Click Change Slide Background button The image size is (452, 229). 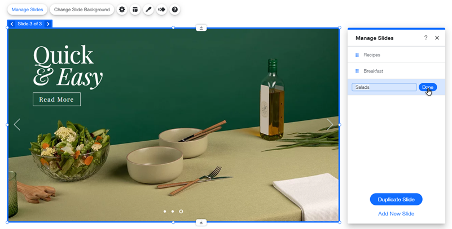pyautogui.click(x=82, y=10)
